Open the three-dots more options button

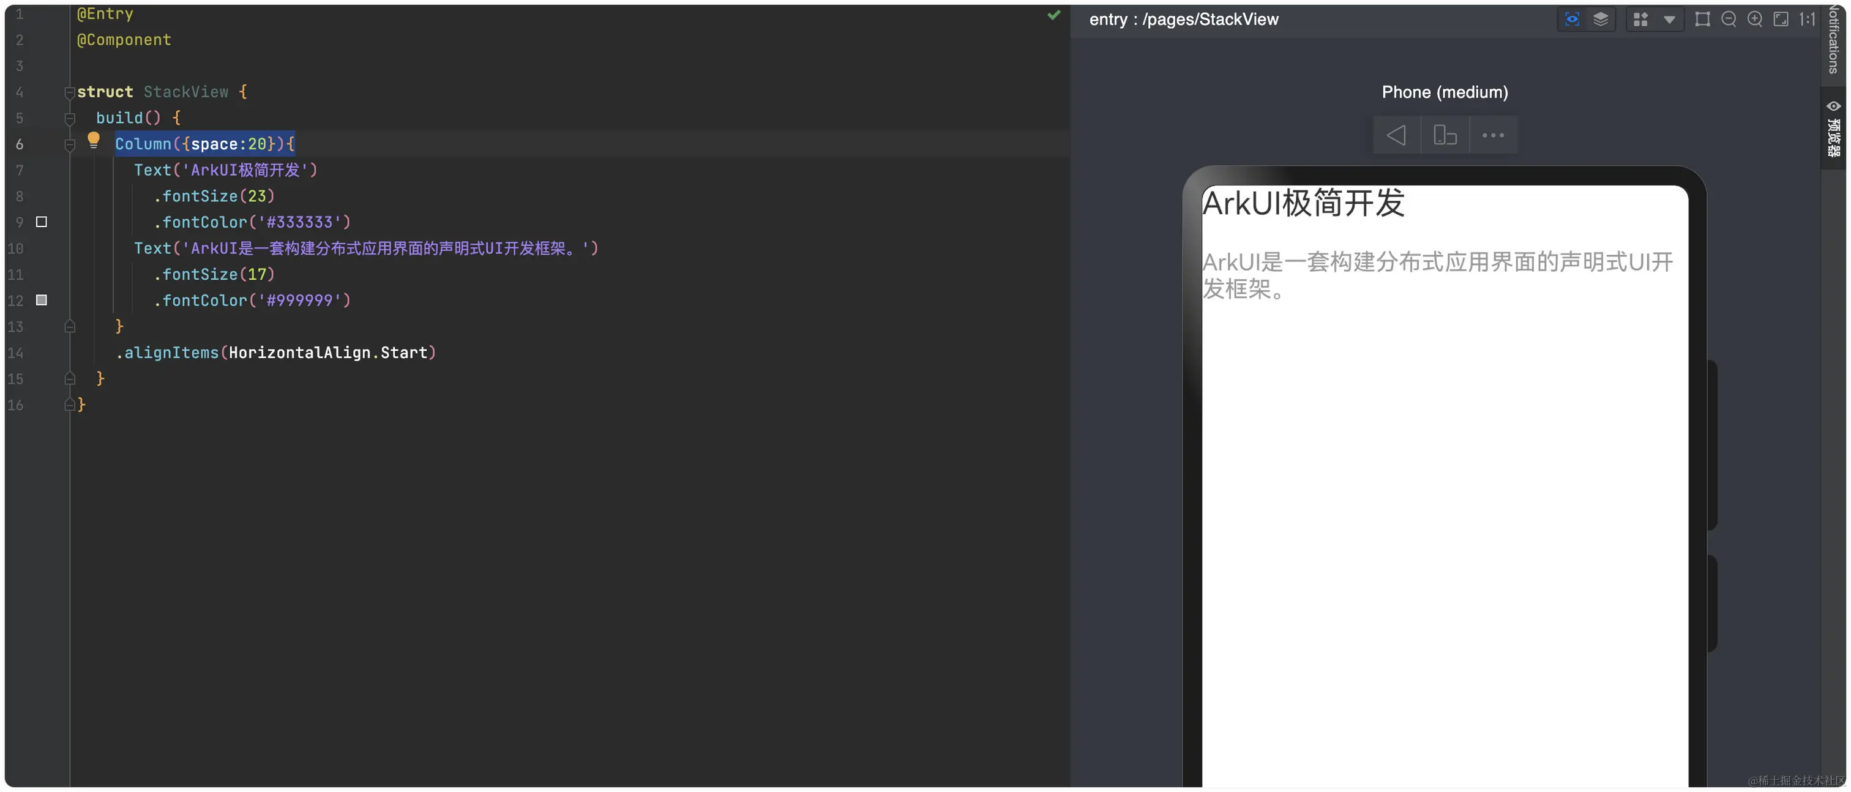click(x=1492, y=135)
